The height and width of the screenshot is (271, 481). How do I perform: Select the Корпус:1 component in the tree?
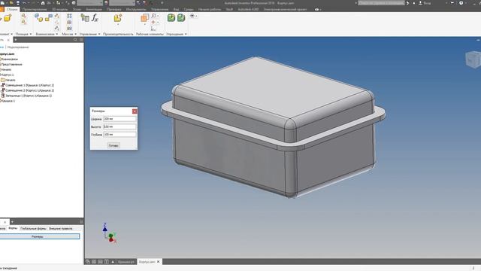(7, 75)
